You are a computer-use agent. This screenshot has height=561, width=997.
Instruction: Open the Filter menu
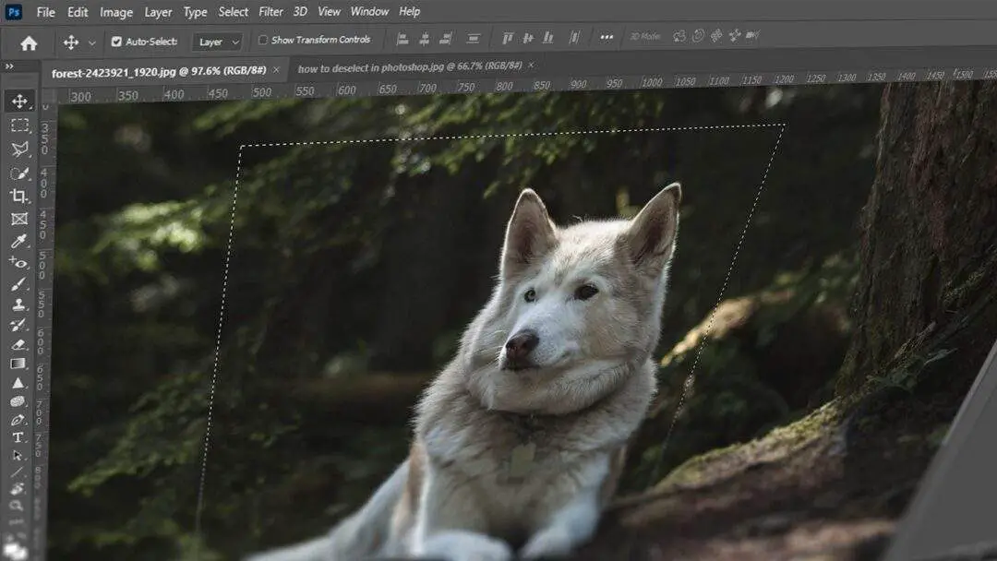click(x=270, y=12)
